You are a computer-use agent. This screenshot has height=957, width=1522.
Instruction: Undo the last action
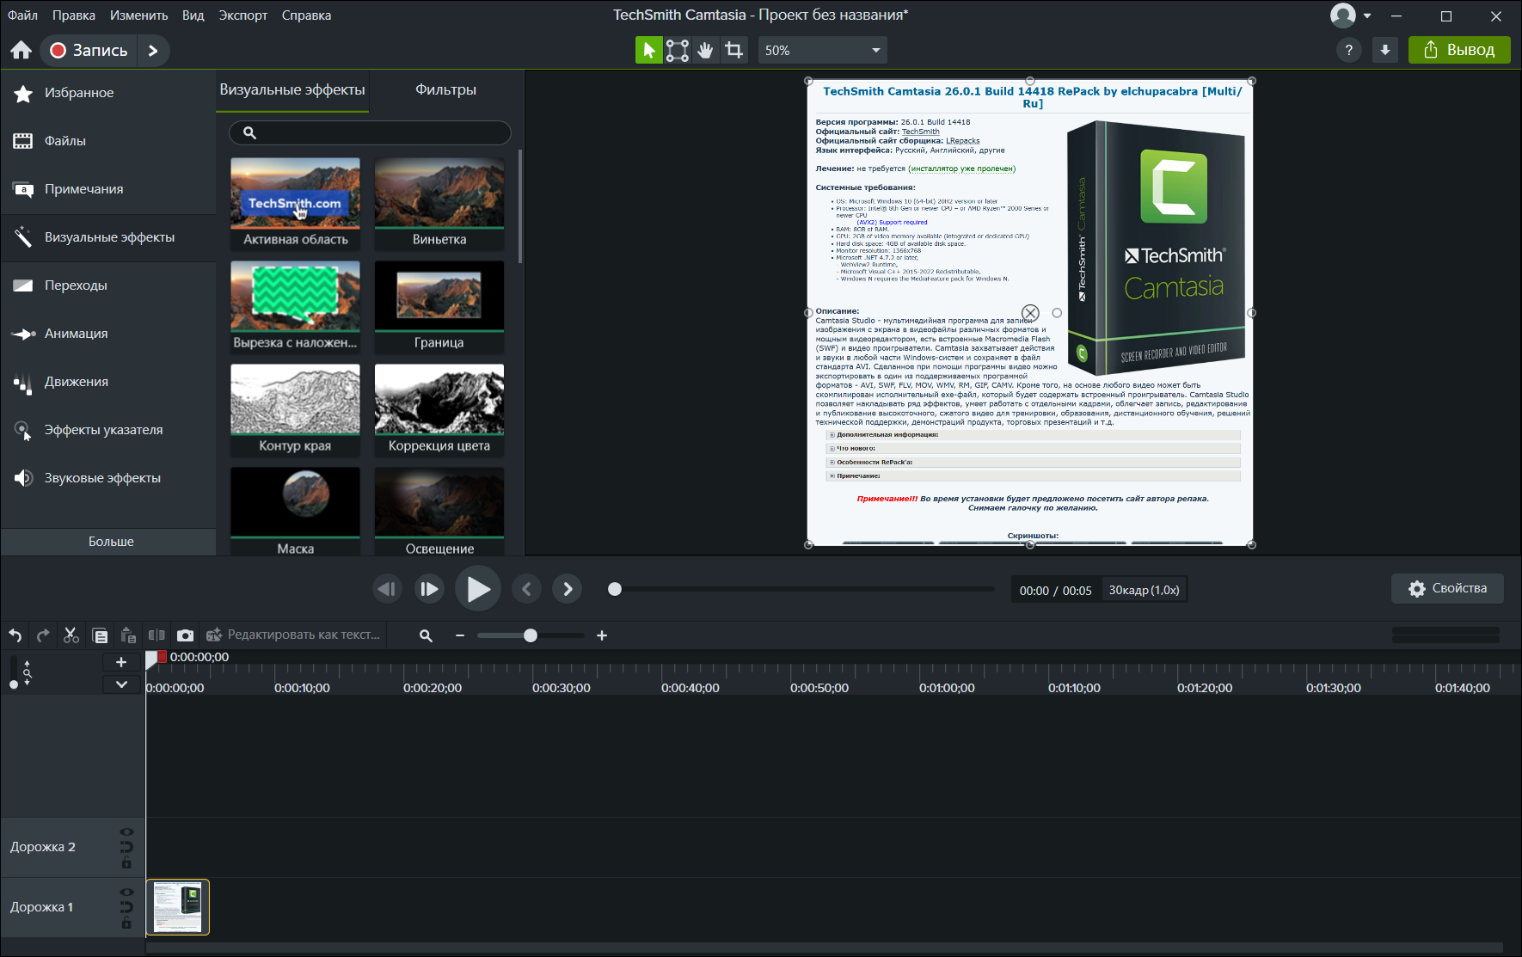point(15,636)
